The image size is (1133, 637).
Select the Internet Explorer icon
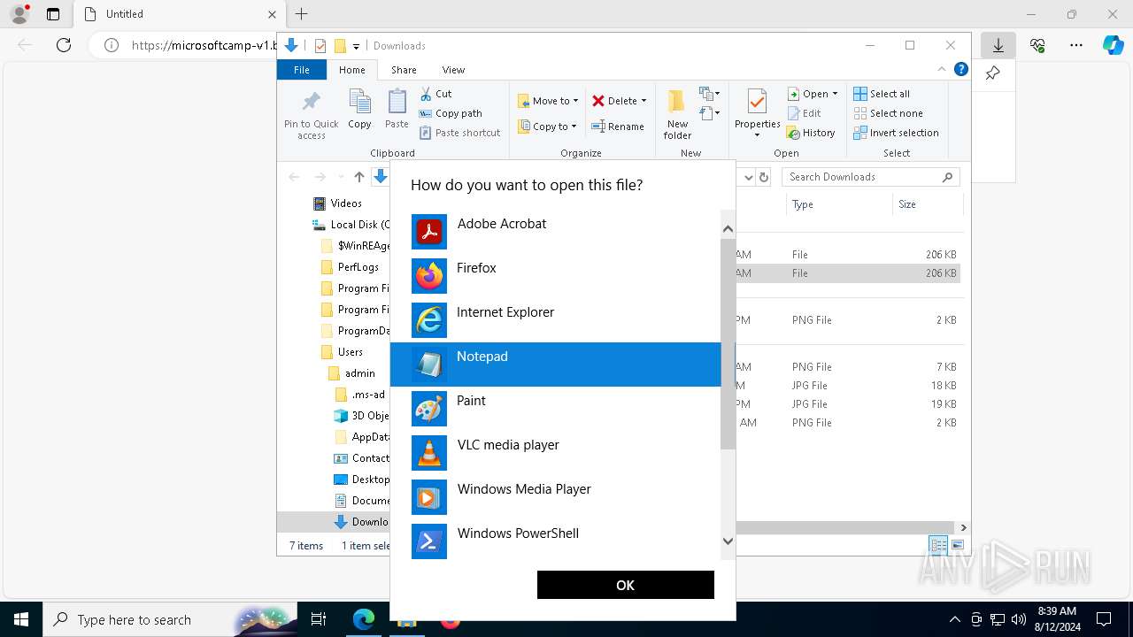click(429, 320)
